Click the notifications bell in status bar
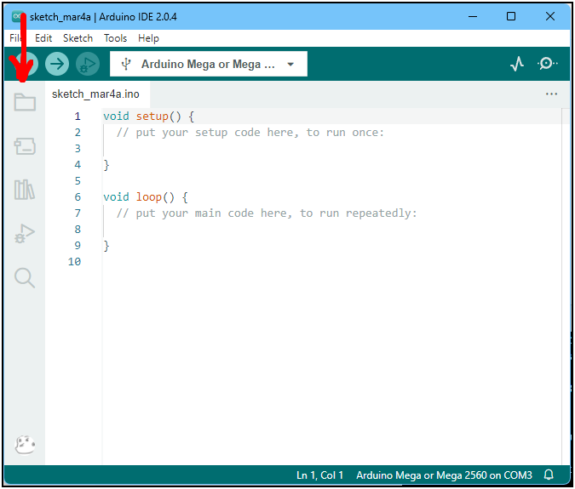This screenshot has width=575, height=489. point(549,475)
